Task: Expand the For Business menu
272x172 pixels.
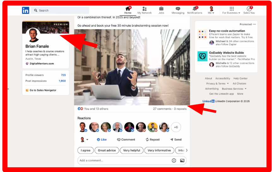Action: point(231,13)
